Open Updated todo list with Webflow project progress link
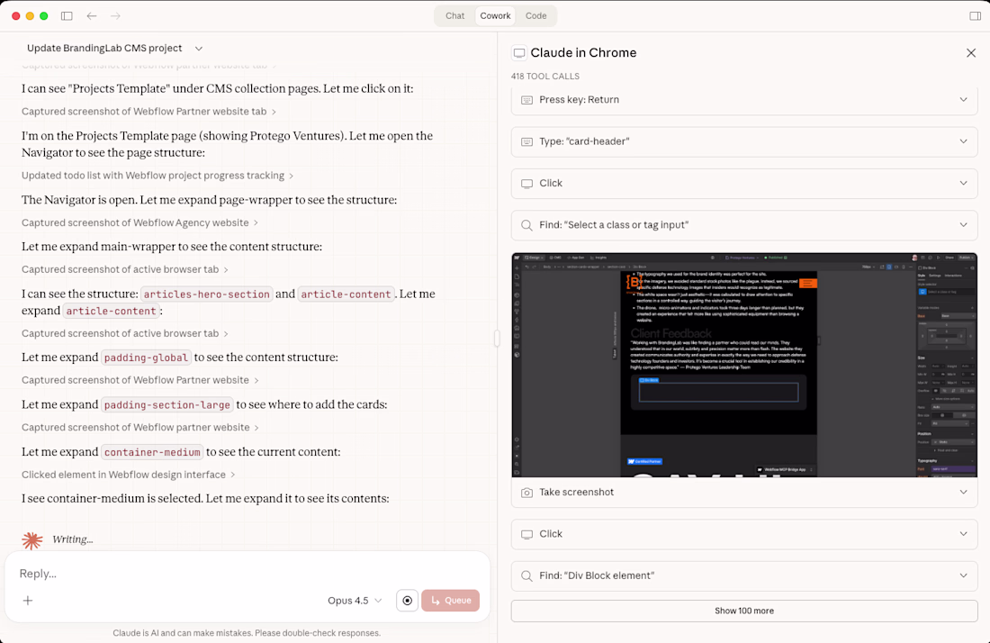Image resolution: width=990 pixels, height=643 pixels. click(157, 176)
